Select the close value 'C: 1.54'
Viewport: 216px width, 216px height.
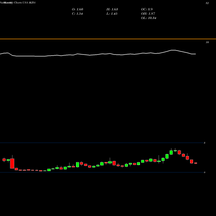point(77,14)
